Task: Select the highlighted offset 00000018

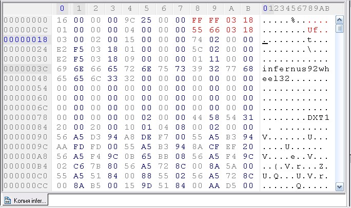Action: 26,39
